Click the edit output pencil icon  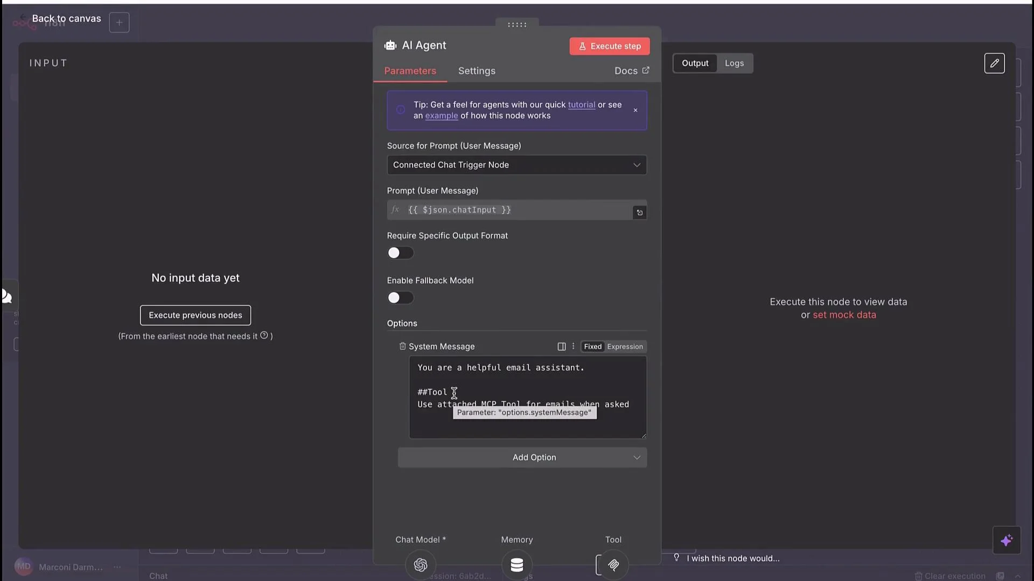click(x=994, y=63)
